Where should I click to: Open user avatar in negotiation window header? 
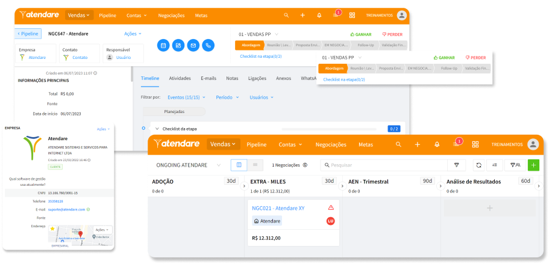(x=401, y=15)
